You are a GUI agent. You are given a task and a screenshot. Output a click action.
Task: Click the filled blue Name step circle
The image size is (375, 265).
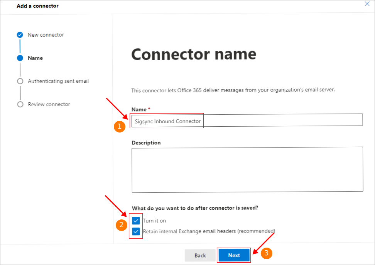coord(20,58)
